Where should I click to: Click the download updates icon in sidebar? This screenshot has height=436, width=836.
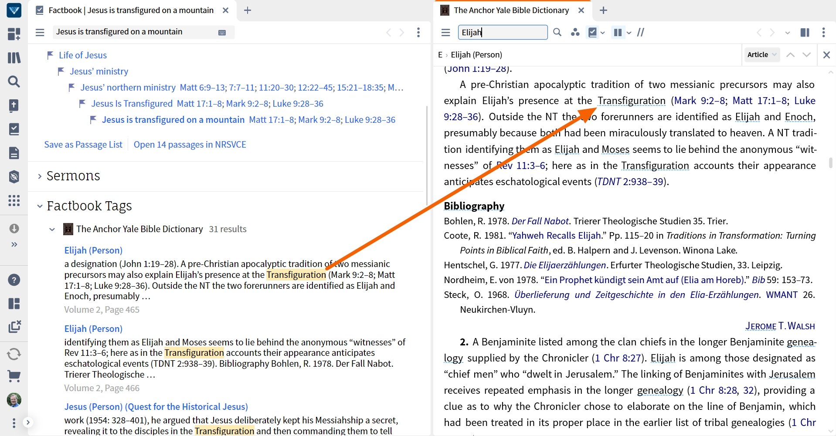(x=14, y=228)
